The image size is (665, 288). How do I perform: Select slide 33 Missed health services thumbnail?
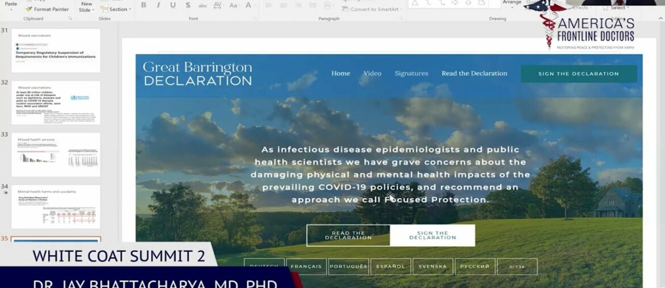tap(56, 155)
